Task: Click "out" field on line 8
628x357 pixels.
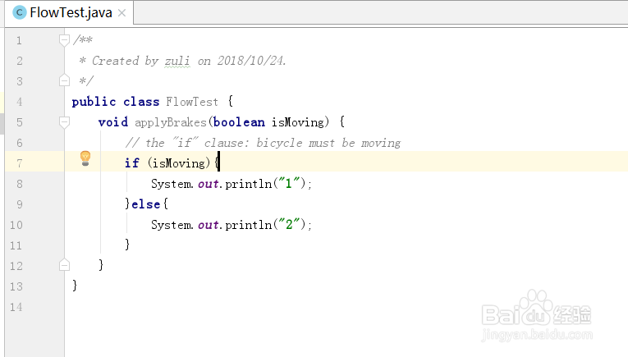Action: pos(209,184)
